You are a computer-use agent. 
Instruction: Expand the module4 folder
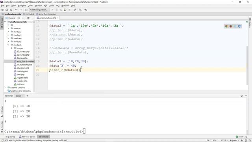coord(8,38)
